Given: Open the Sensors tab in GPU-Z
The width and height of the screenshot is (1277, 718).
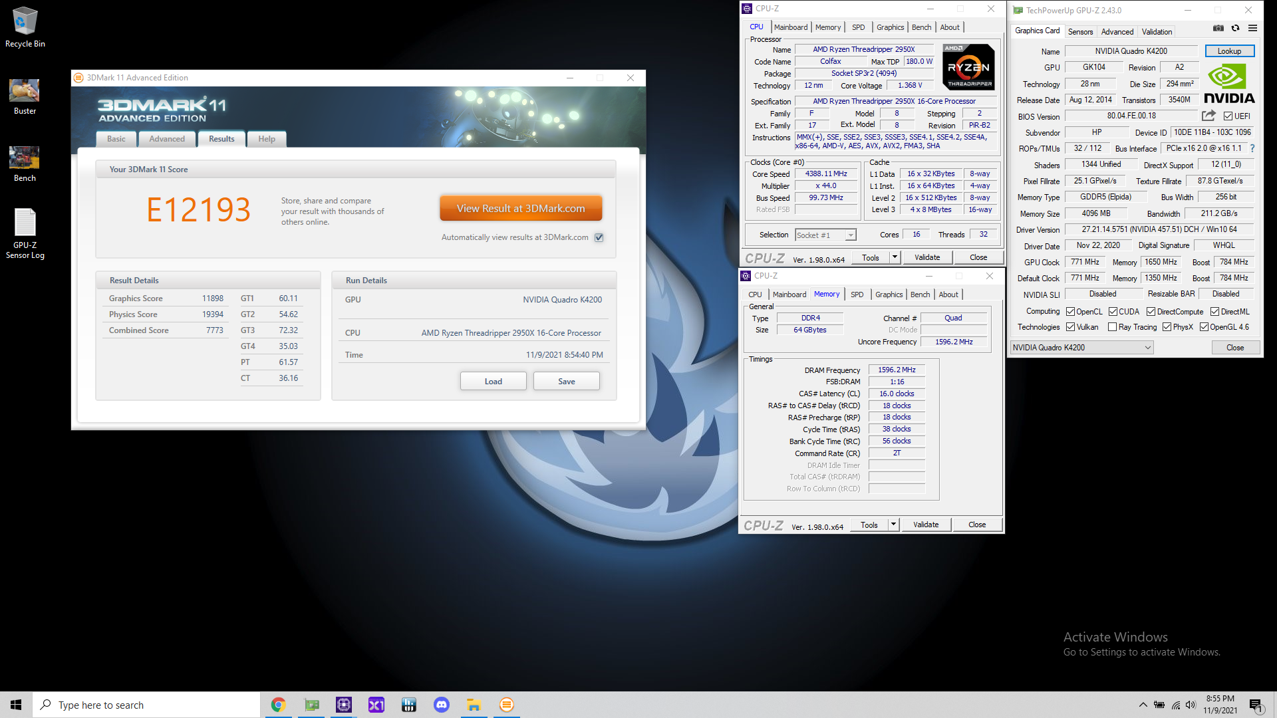Looking at the screenshot, I should coord(1080,31).
